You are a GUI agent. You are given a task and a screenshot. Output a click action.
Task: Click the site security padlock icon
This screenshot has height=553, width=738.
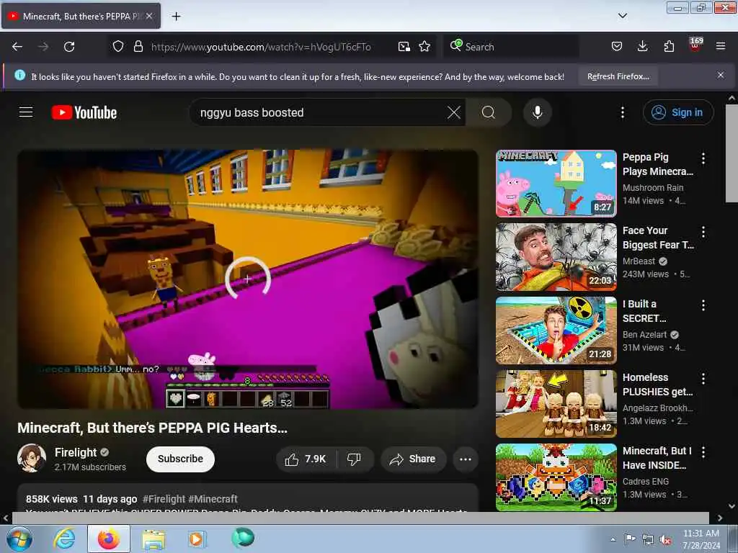(138, 47)
